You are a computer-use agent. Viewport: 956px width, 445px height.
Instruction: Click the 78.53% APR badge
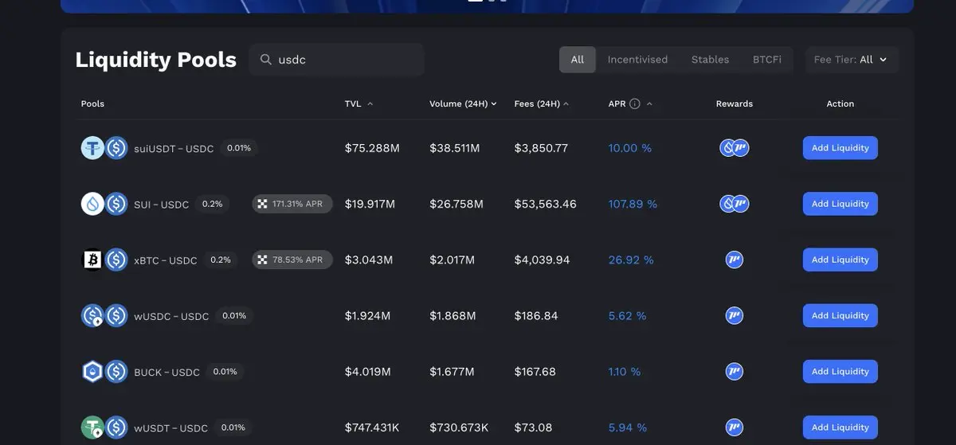292,260
